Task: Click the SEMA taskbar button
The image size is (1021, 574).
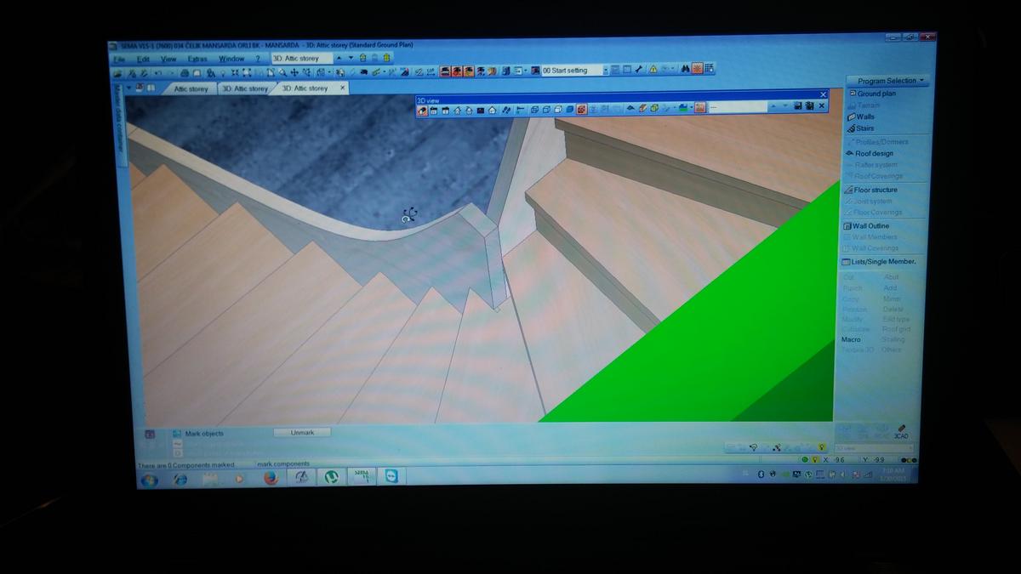Action: coord(362,476)
